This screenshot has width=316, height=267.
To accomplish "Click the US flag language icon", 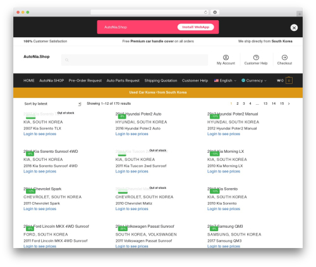I will point(216,80).
